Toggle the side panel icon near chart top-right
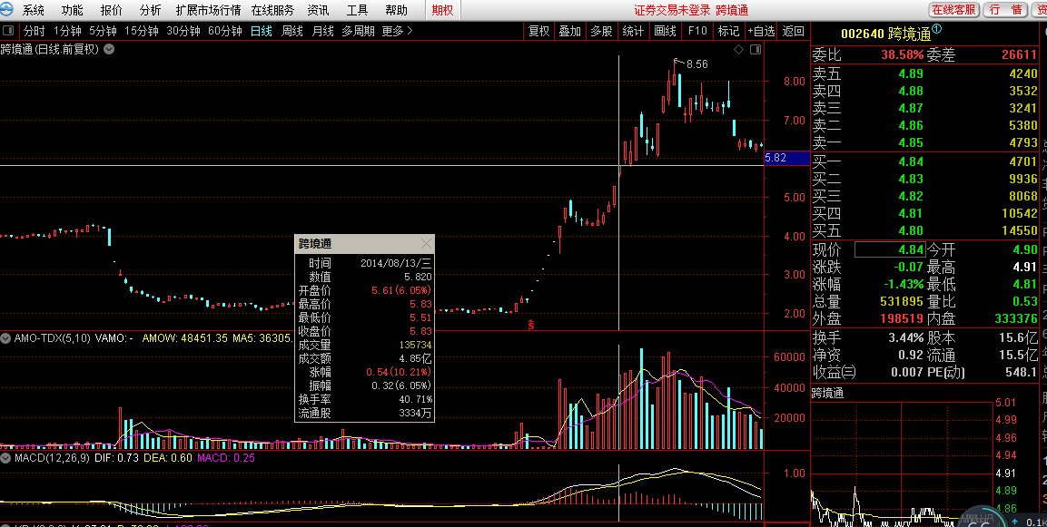This screenshot has width=1047, height=527. coord(755,49)
